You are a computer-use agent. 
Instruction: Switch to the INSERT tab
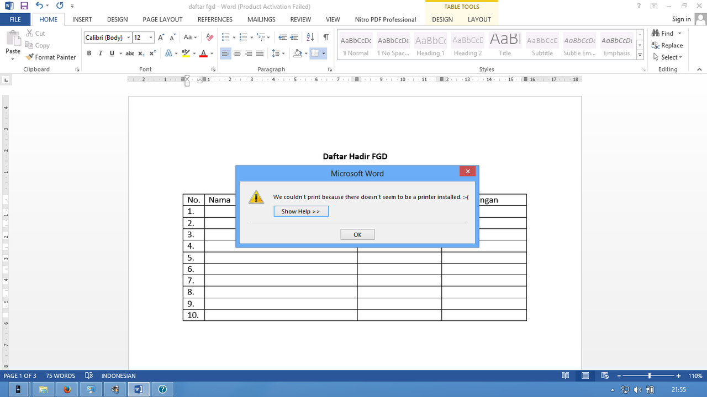point(82,19)
